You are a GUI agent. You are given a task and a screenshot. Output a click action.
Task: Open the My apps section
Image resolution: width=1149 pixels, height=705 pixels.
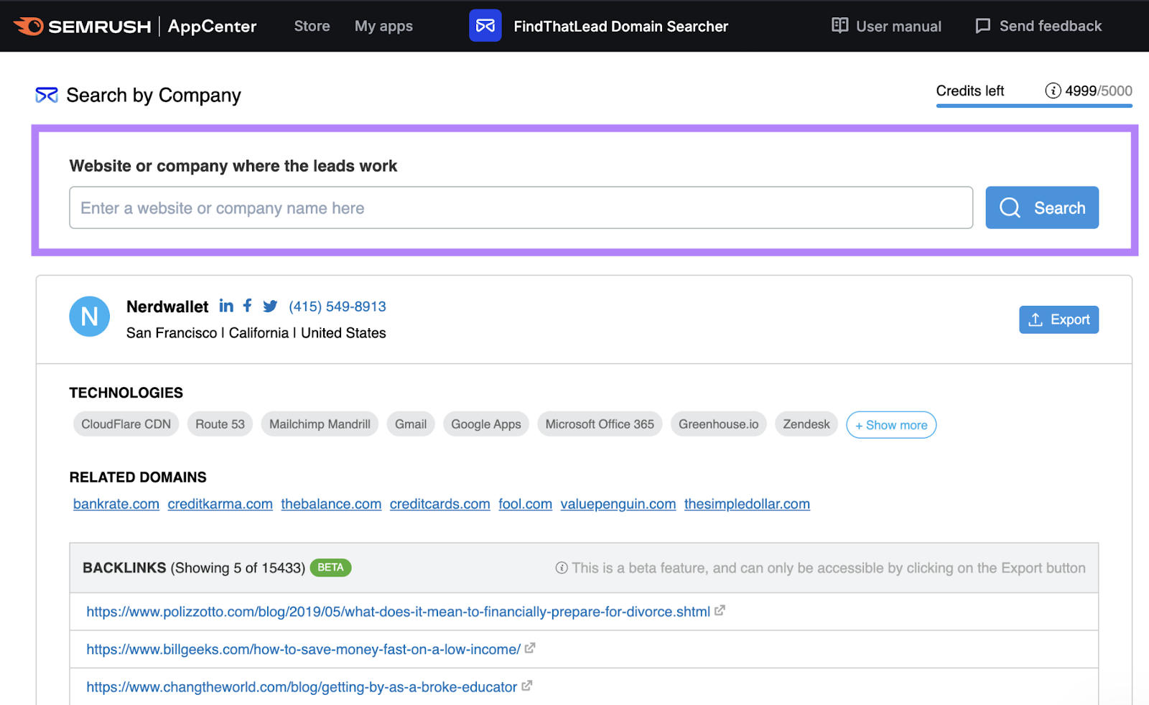383,26
